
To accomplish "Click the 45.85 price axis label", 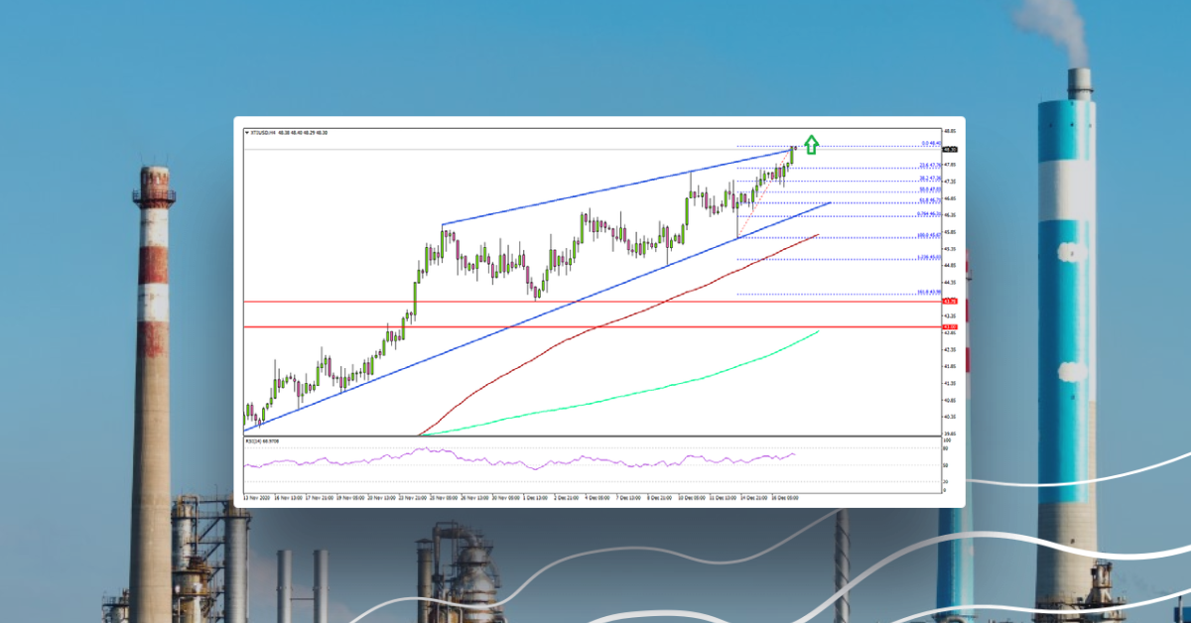I will (950, 230).
